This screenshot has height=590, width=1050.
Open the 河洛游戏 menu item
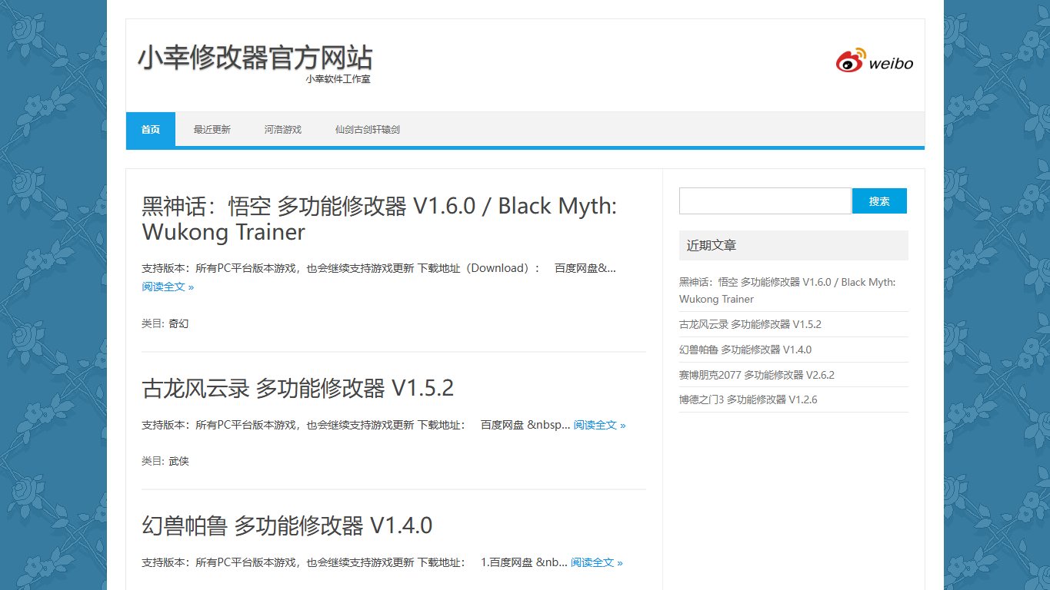pyautogui.click(x=283, y=129)
